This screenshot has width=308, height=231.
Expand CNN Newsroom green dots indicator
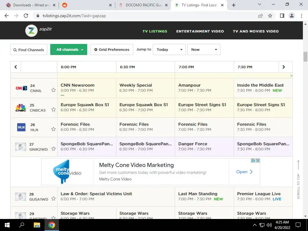coord(63,95)
